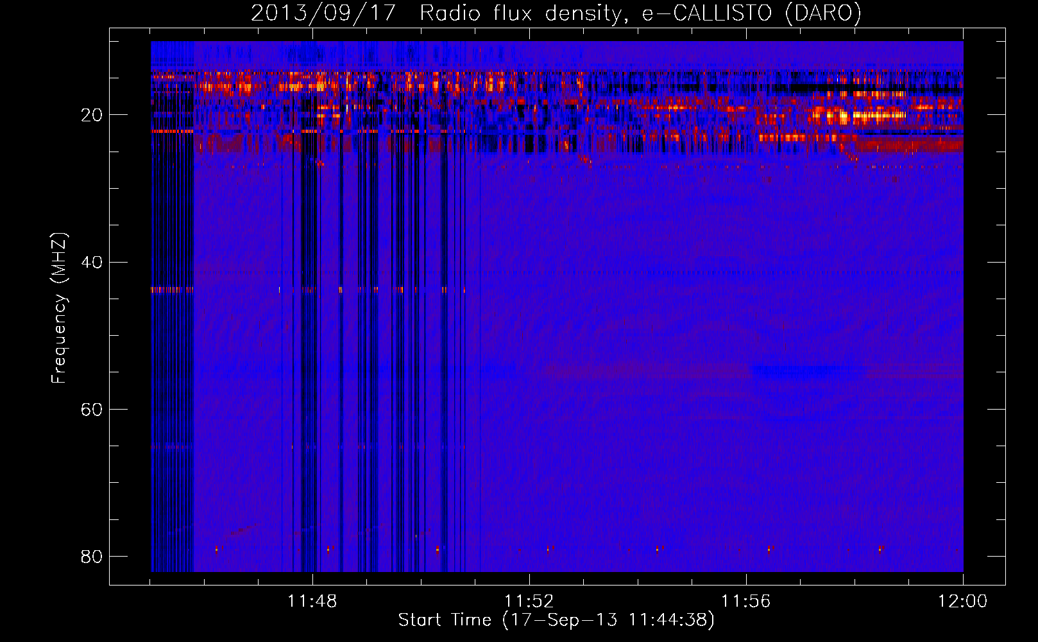Click the 11:48 time axis label
1038x642 pixels.
(x=312, y=602)
